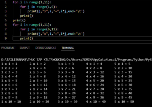Screen dimensions: 153x107
Task: Click the terminal path line D:\TAILIEUNAM3
Action: point(76,60)
